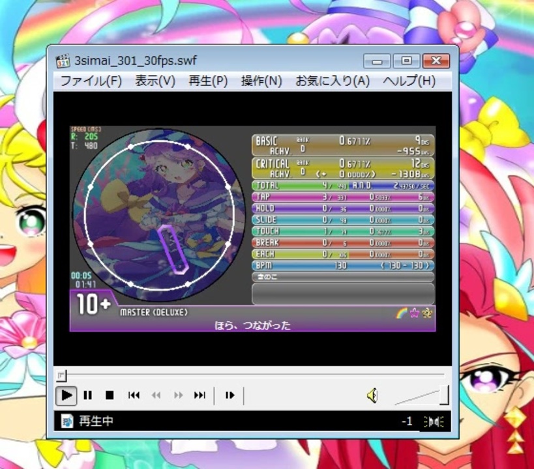Click the MASTER (DELUXE) label
This screenshot has width=534, height=469.
154,313
